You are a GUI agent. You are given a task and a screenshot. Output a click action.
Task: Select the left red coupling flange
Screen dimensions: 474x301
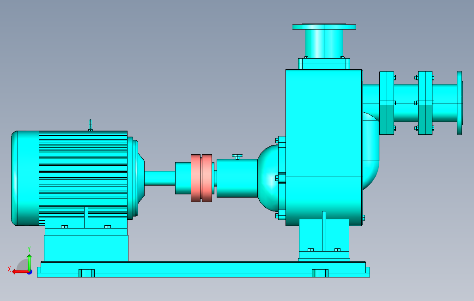pyautogui.click(x=195, y=178)
